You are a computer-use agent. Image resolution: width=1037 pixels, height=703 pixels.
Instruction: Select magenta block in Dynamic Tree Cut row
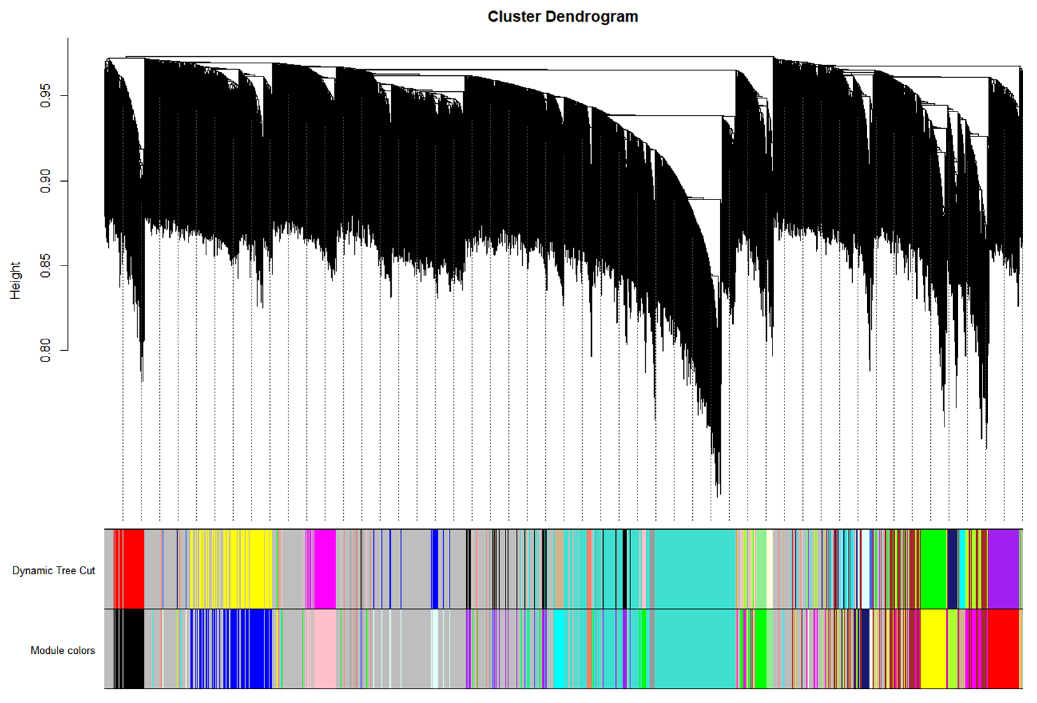(325, 569)
